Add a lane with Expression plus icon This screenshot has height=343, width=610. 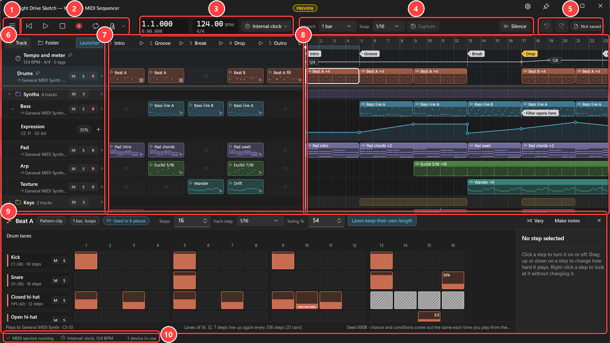[98, 129]
